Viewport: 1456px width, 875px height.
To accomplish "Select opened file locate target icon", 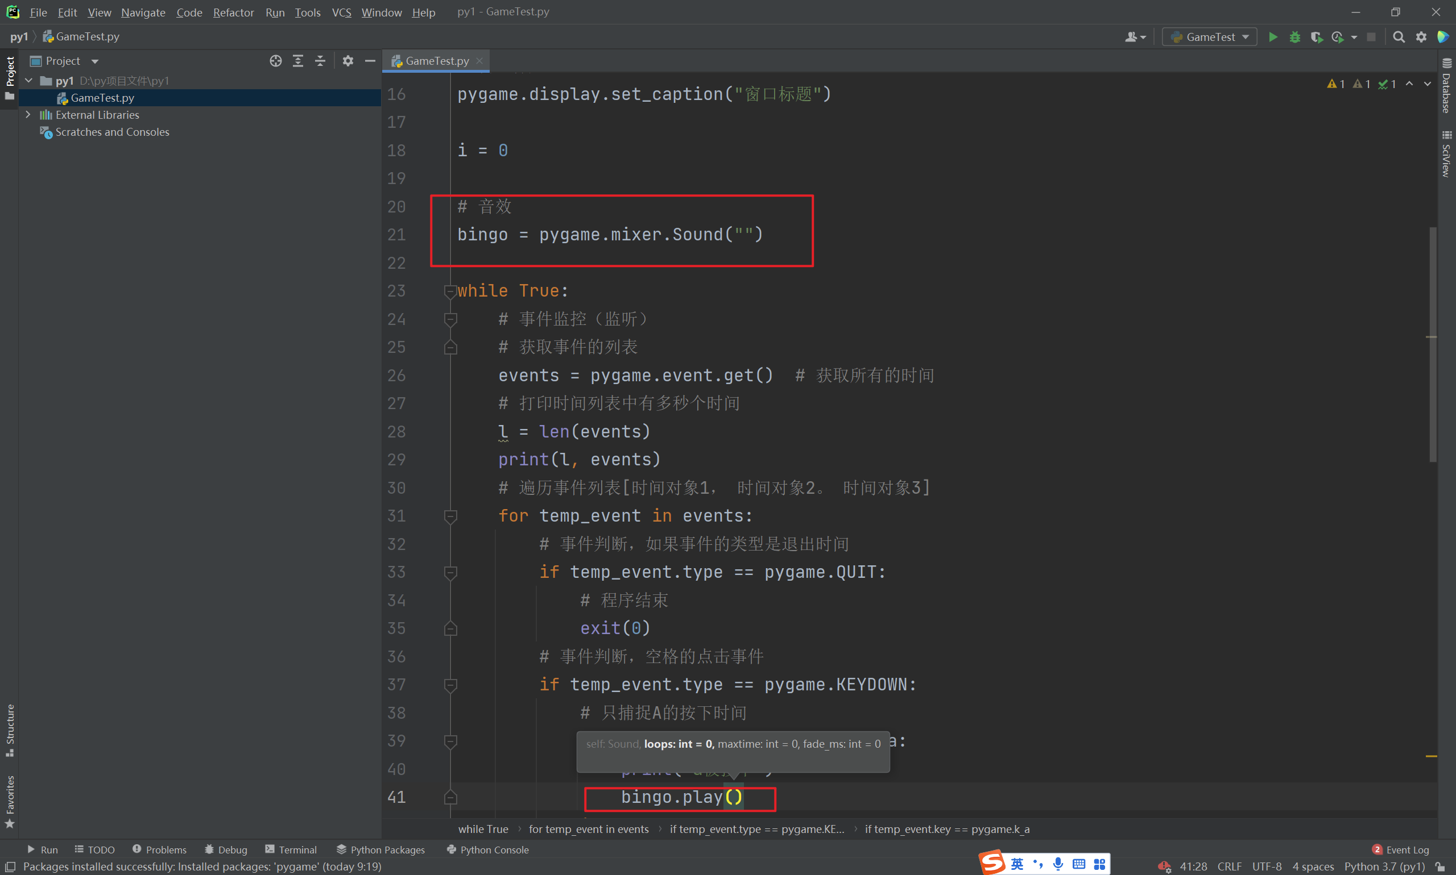I will (x=276, y=61).
